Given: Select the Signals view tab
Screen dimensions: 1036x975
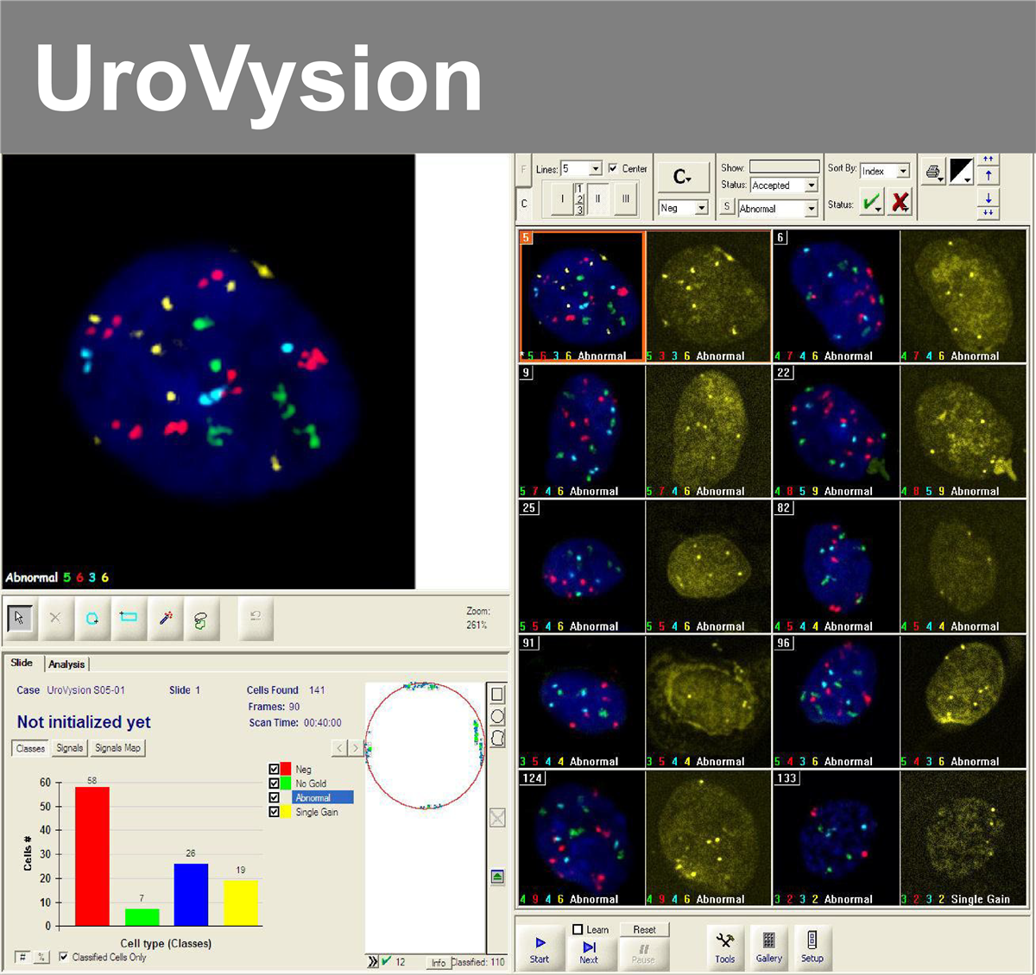Looking at the screenshot, I should (x=70, y=748).
